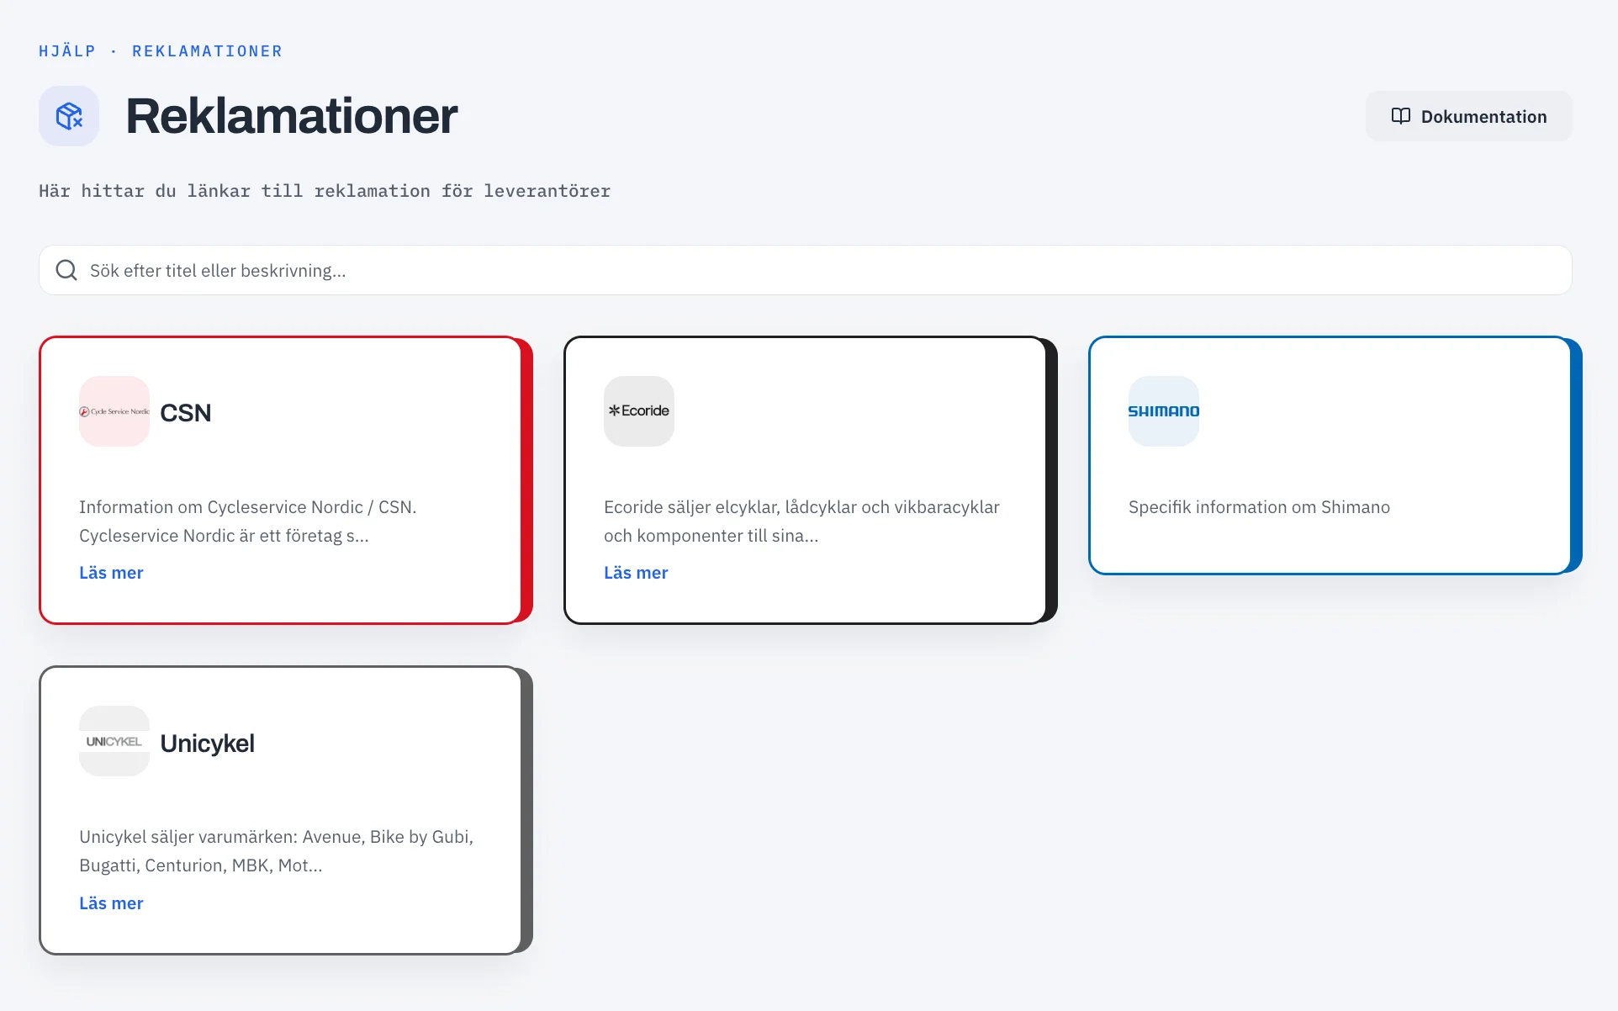Go to Hjälp breadcrumb
1618x1011 pixels.
[67, 51]
